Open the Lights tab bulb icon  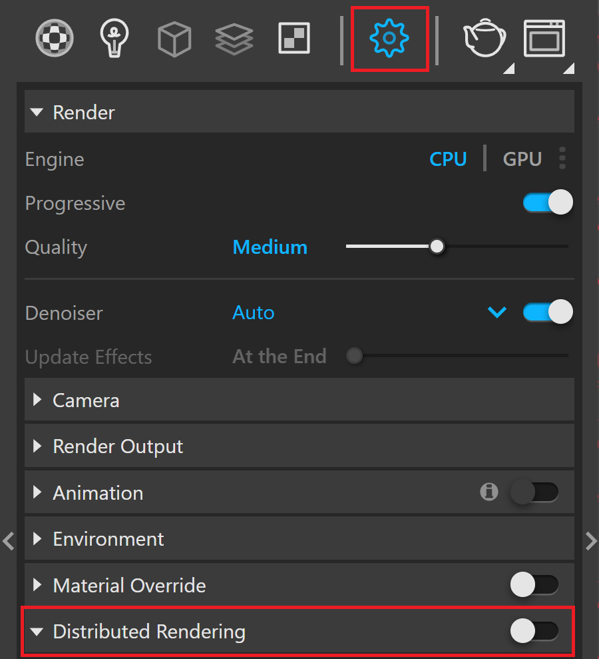coord(114,38)
